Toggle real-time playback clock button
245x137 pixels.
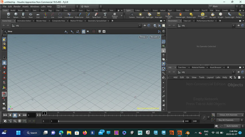(x=20, y=121)
